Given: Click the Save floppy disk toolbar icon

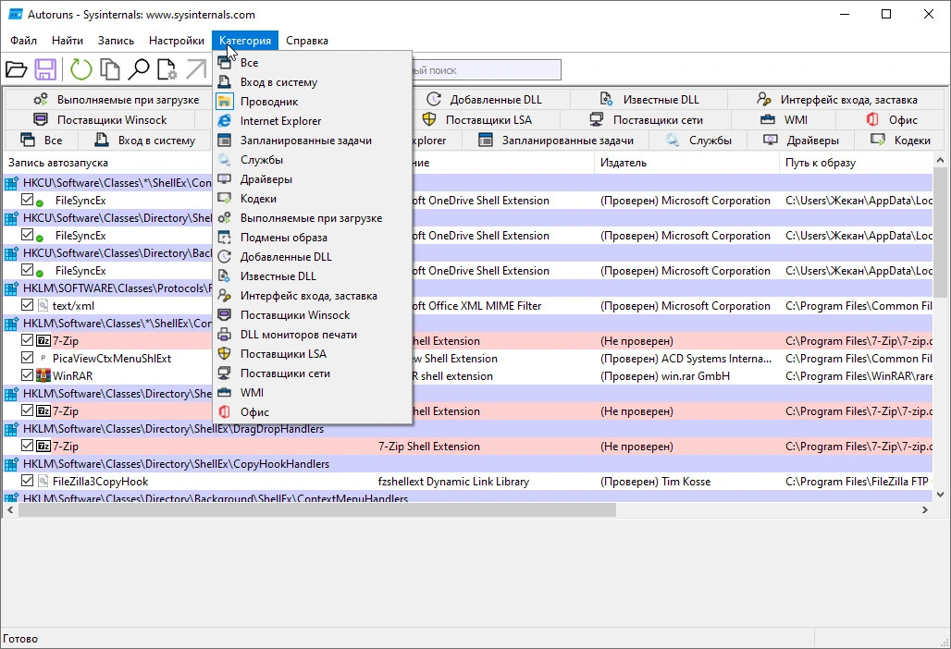Looking at the screenshot, I should pos(45,69).
